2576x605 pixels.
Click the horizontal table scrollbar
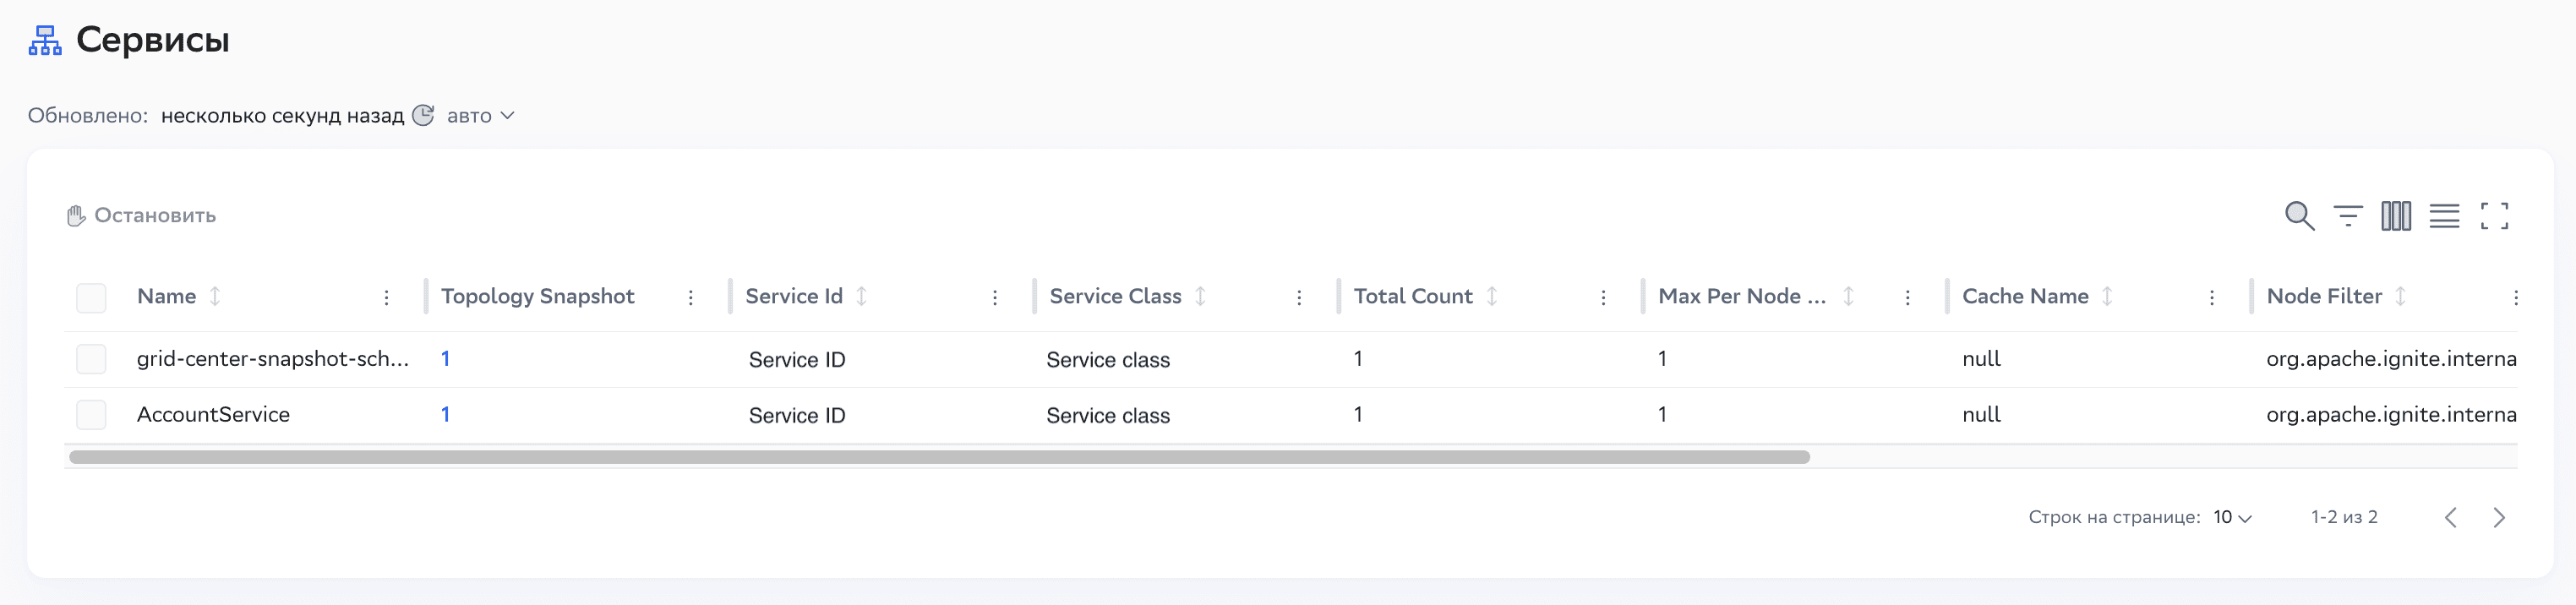[x=939, y=457]
